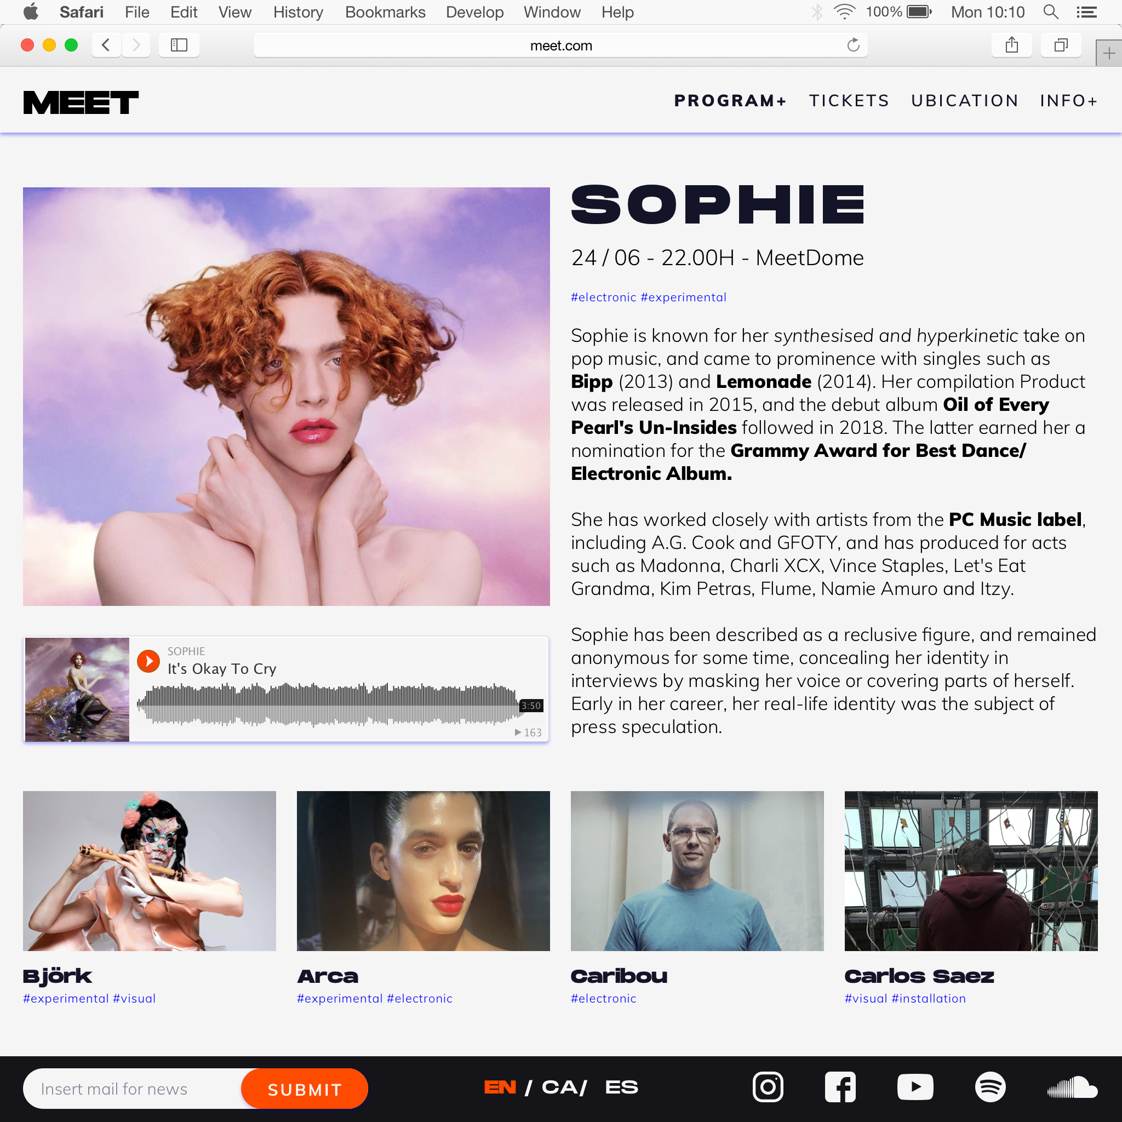Open the TICKETS page
1122x1122 pixels.
click(x=849, y=100)
